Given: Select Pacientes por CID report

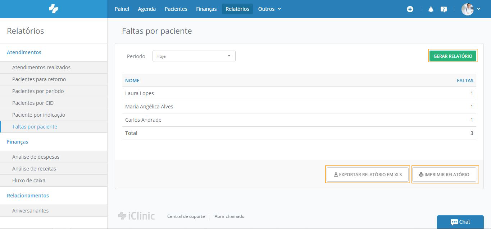Looking at the screenshot, I should [x=54, y=103].
